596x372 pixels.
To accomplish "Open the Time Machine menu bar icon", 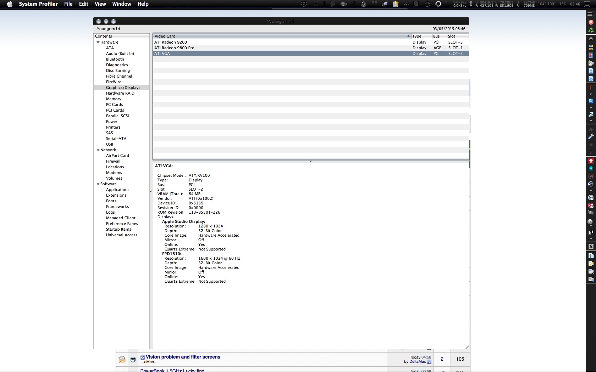I will point(438,4).
